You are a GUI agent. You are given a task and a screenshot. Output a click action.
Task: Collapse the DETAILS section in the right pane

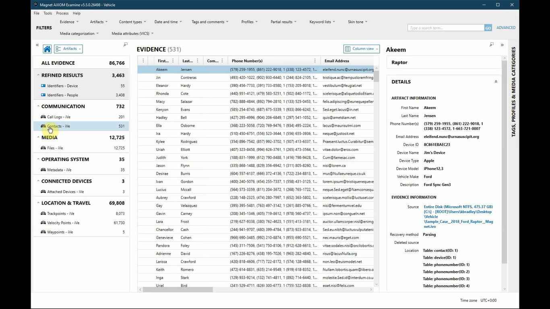pos(496,81)
